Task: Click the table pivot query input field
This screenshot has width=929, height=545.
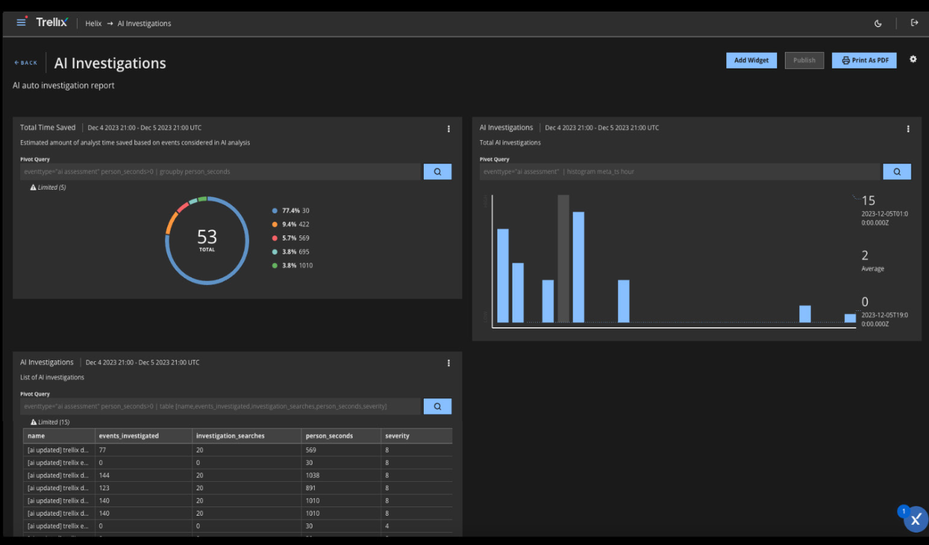Action: point(220,406)
